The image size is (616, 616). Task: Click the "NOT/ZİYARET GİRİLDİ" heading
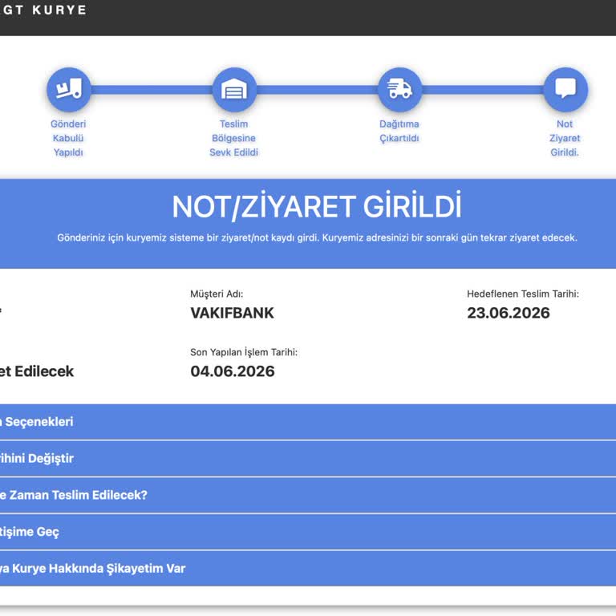pyautogui.click(x=317, y=206)
